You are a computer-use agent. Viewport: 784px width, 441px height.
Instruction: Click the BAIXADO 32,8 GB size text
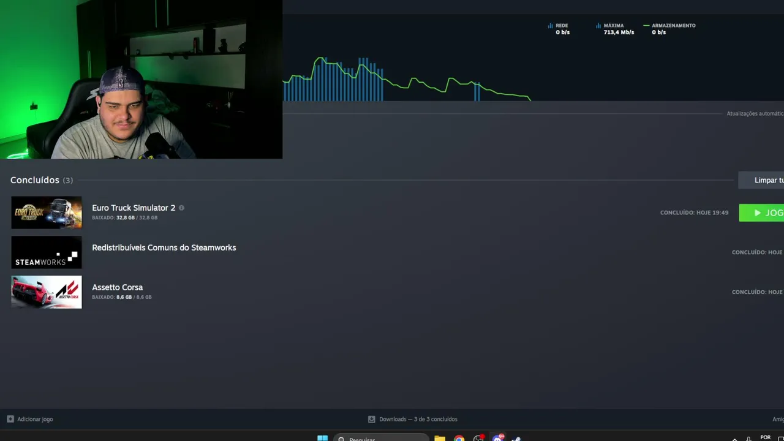pyautogui.click(x=124, y=217)
